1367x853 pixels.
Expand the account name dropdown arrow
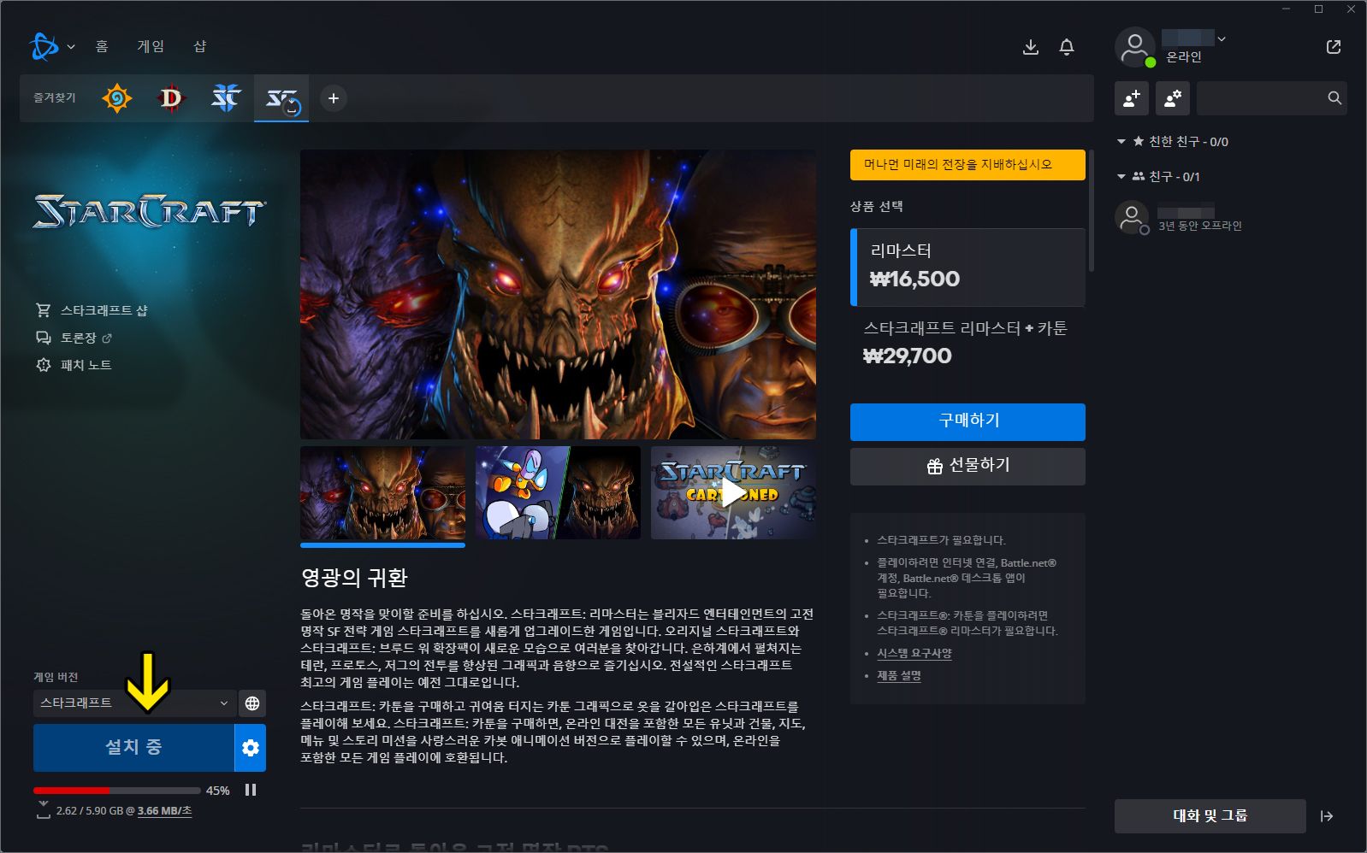pyautogui.click(x=1222, y=38)
